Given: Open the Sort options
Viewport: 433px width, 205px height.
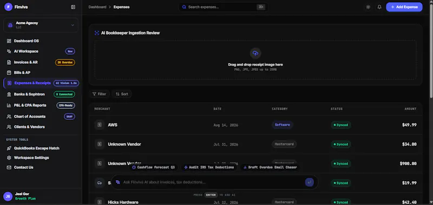Looking at the screenshot, I should tap(121, 94).
